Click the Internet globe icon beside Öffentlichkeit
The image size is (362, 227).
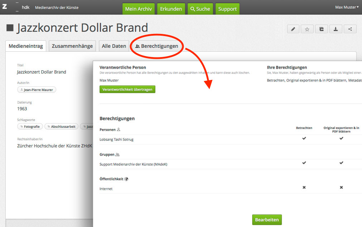126,179
